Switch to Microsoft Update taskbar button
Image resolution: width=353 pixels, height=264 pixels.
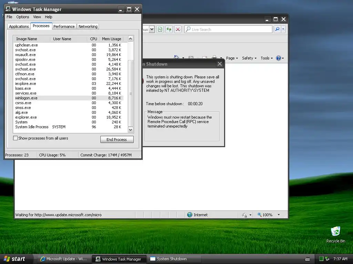[x=64, y=259]
